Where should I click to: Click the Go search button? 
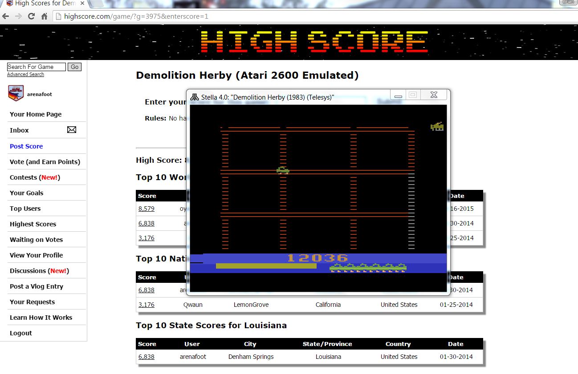coord(74,67)
